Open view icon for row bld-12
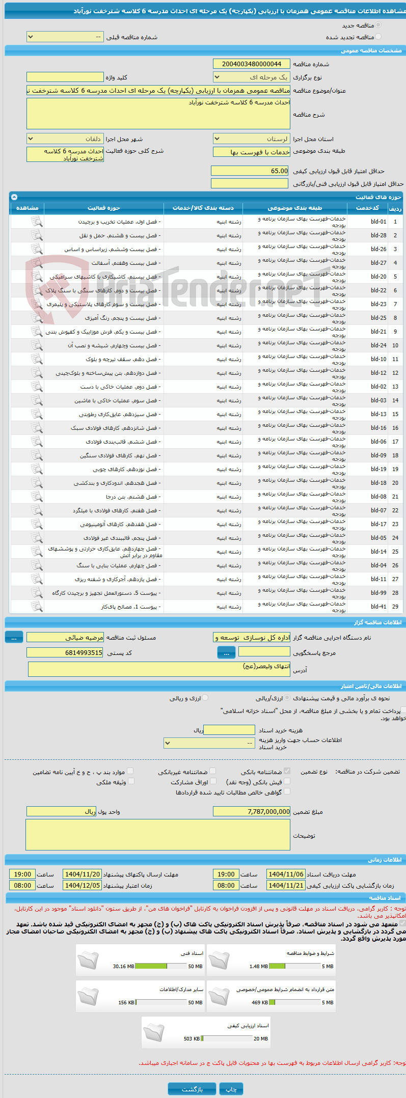Screen dimensions: 406x1098 pyautogui.click(x=36, y=373)
